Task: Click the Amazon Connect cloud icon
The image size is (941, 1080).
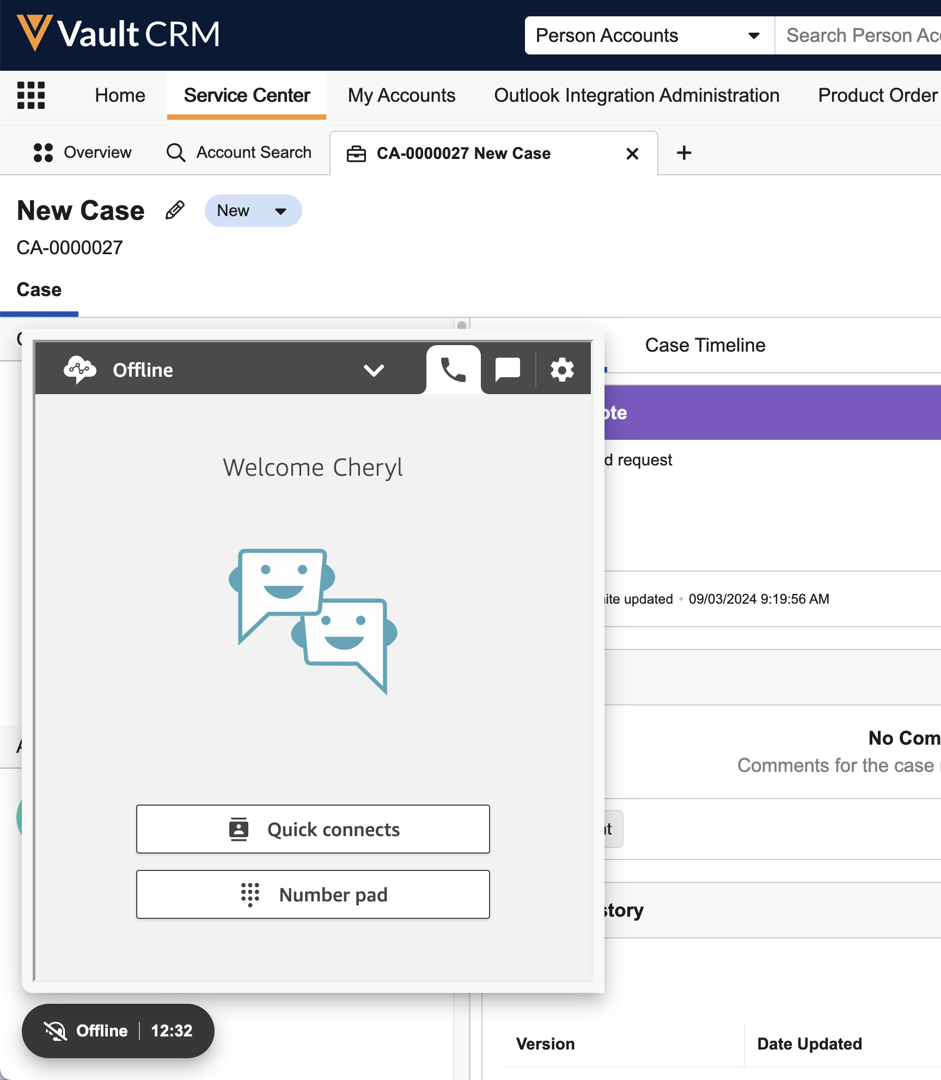Action: pyautogui.click(x=80, y=370)
